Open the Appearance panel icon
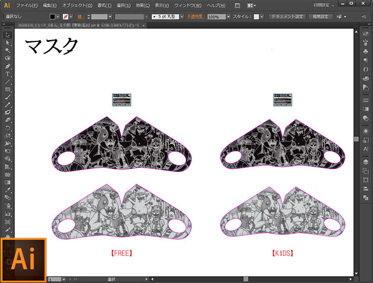373x283 pixels. pos(365,131)
